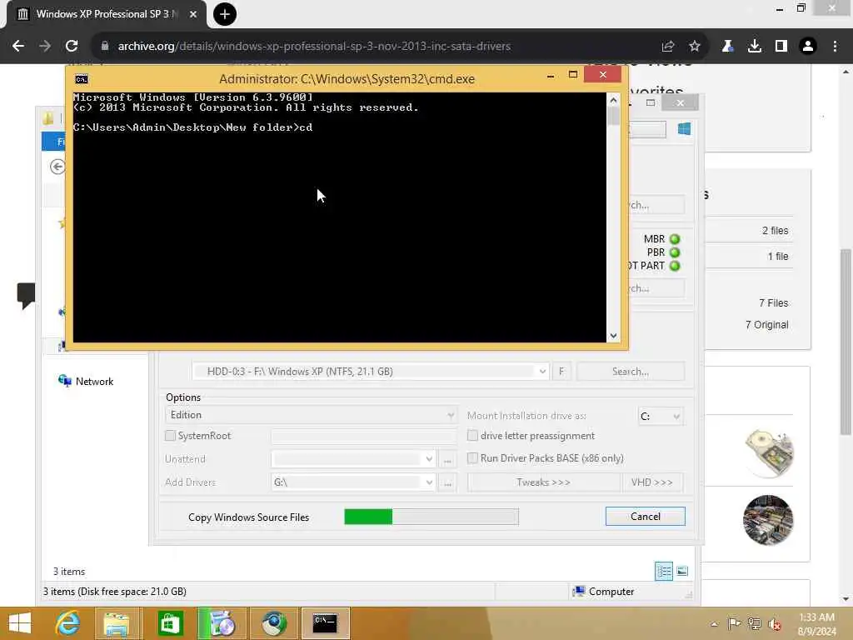Open the browser profile icon
Image resolution: width=853 pixels, height=640 pixels.
[x=808, y=47]
